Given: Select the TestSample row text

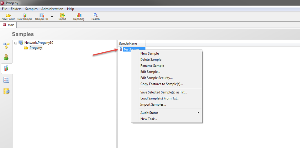Looking at the screenshot, I should tap(131, 49).
